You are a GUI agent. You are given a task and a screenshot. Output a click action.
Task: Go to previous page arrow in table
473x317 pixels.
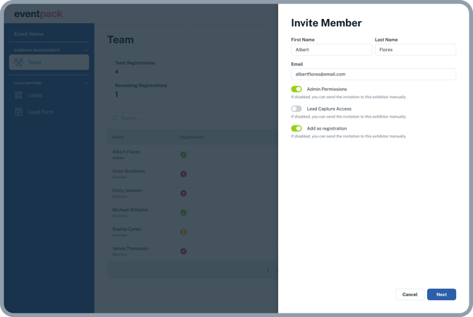pyautogui.click(x=268, y=270)
